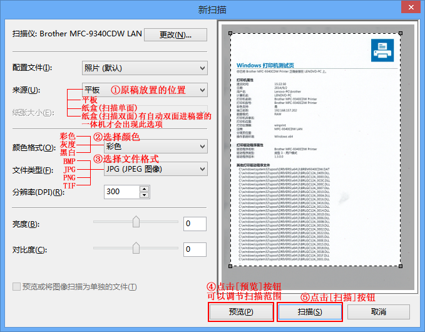
Task: Click the 亮度 brightness slider thumb
Action: (x=136, y=222)
